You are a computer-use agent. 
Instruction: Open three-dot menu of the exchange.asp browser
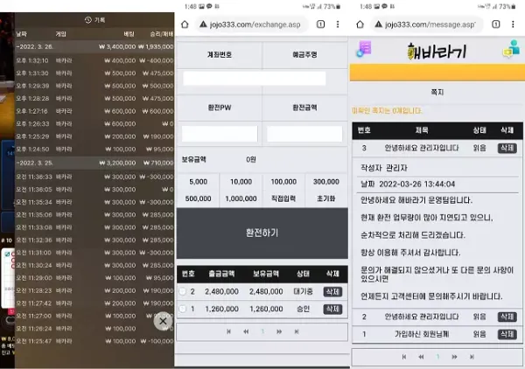point(338,24)
